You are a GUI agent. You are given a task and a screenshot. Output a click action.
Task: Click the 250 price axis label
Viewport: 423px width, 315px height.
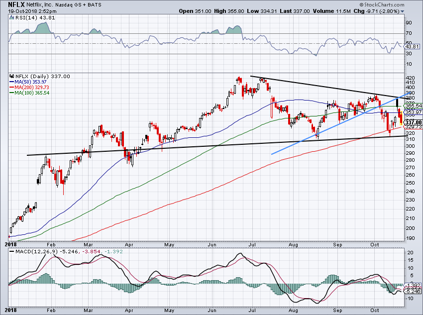click(410, 183)
